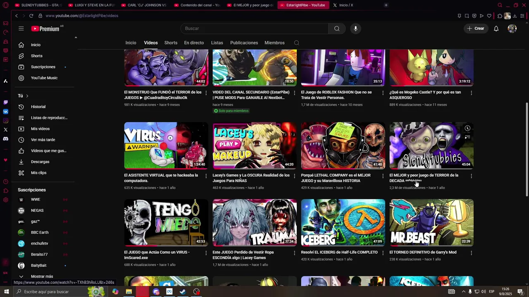The image size is (529, 297).
Task: Expand the Tú section chevron
Action: [27, 96]
